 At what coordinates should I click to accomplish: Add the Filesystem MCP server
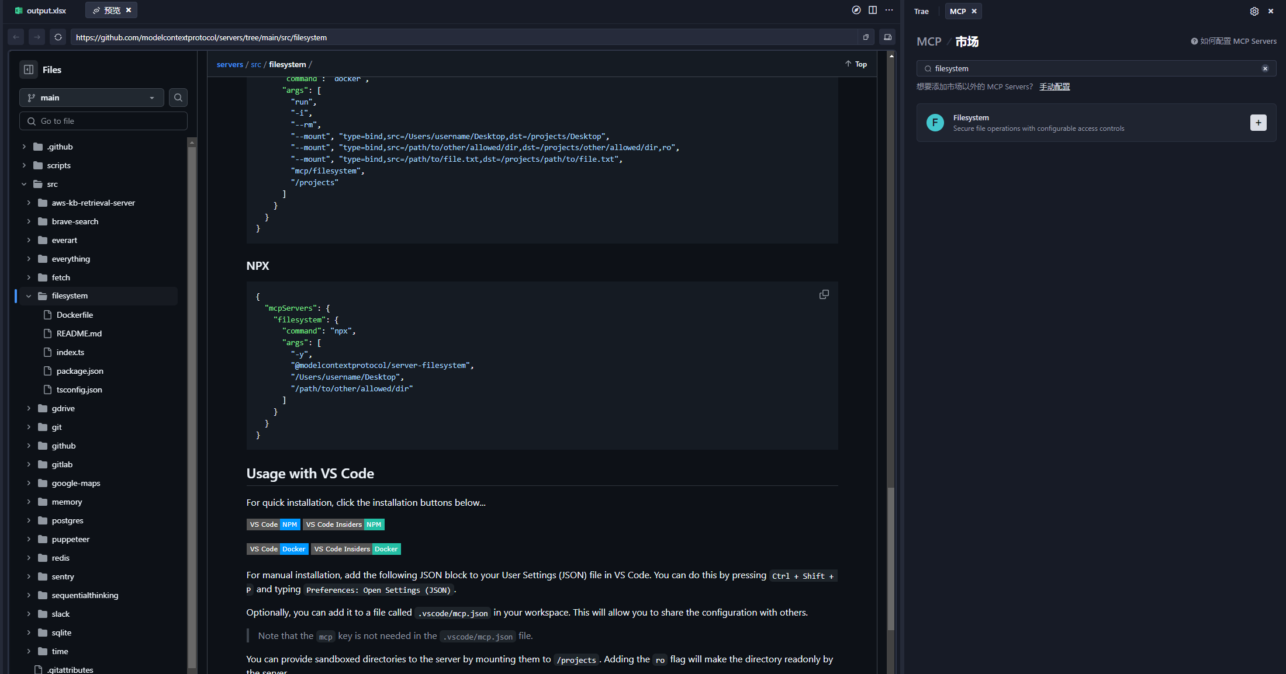[1259, 123]
